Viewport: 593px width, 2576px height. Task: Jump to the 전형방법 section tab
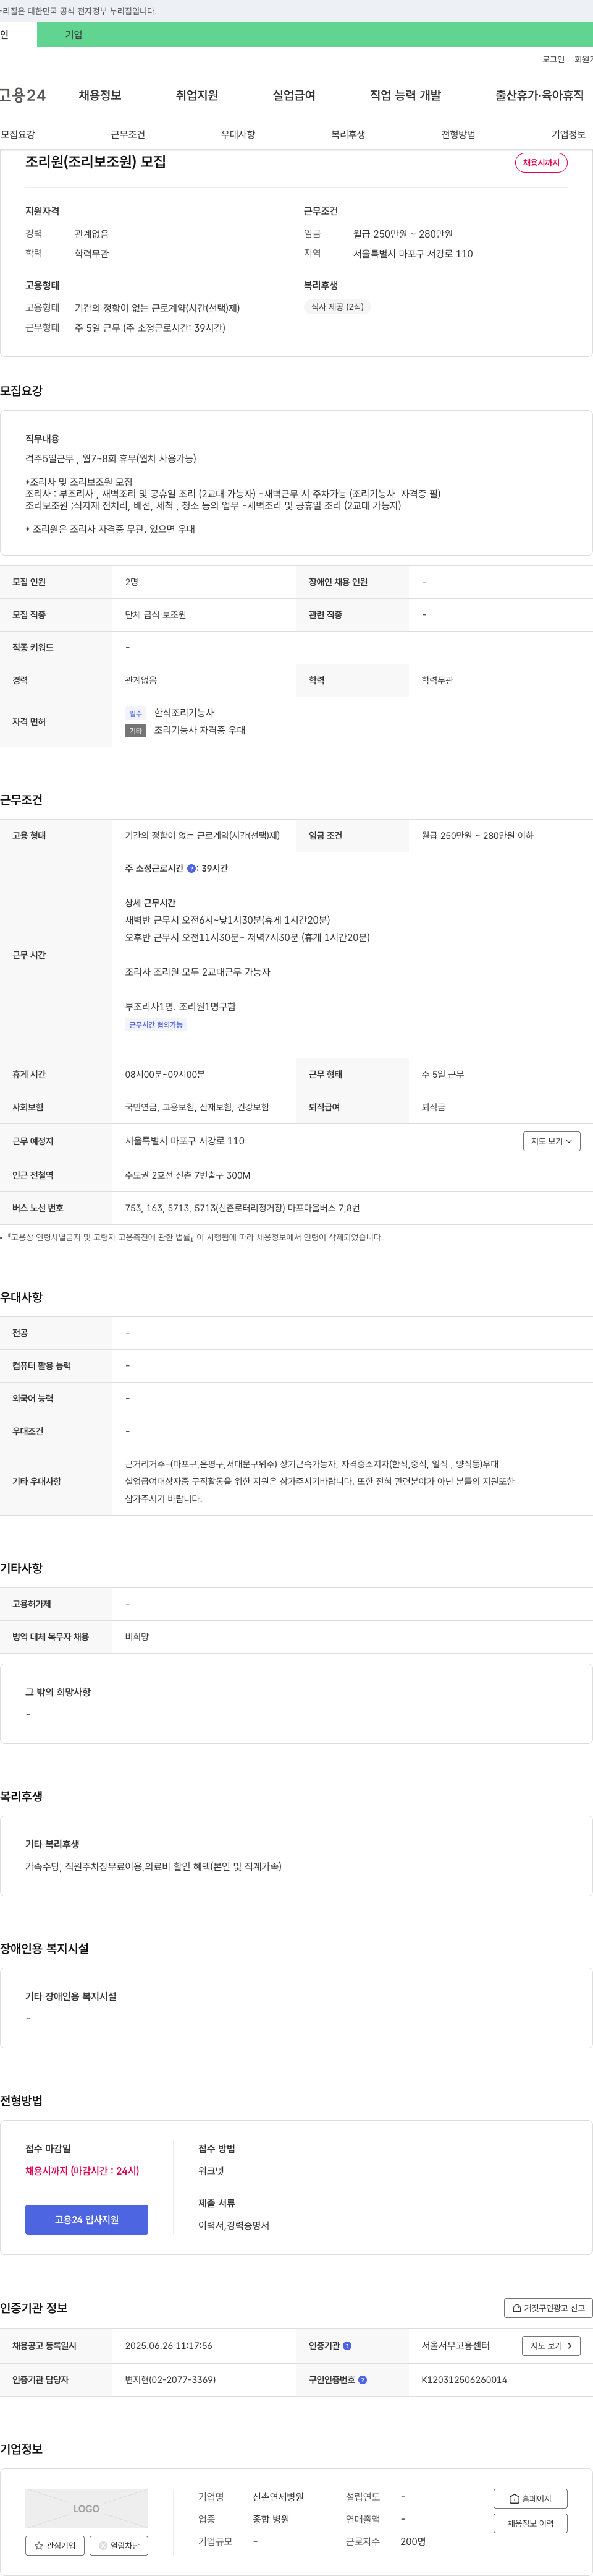[x=458, y=134]
